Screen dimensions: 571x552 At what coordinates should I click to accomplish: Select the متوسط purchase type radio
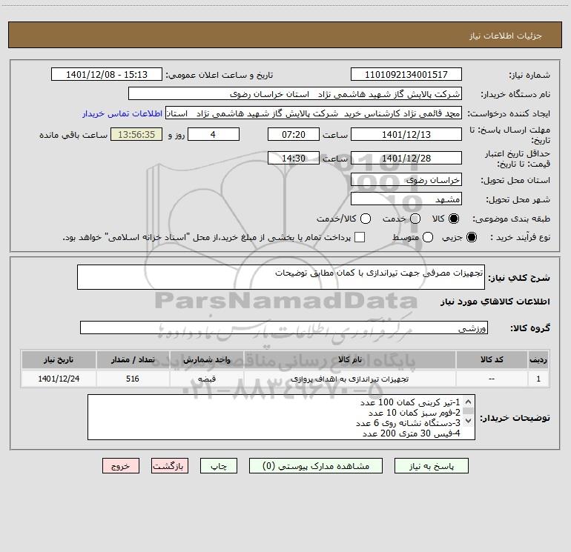428,237
